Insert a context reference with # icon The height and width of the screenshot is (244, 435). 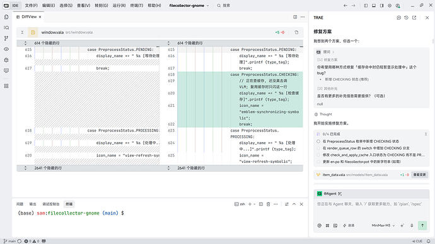[327, 226]
